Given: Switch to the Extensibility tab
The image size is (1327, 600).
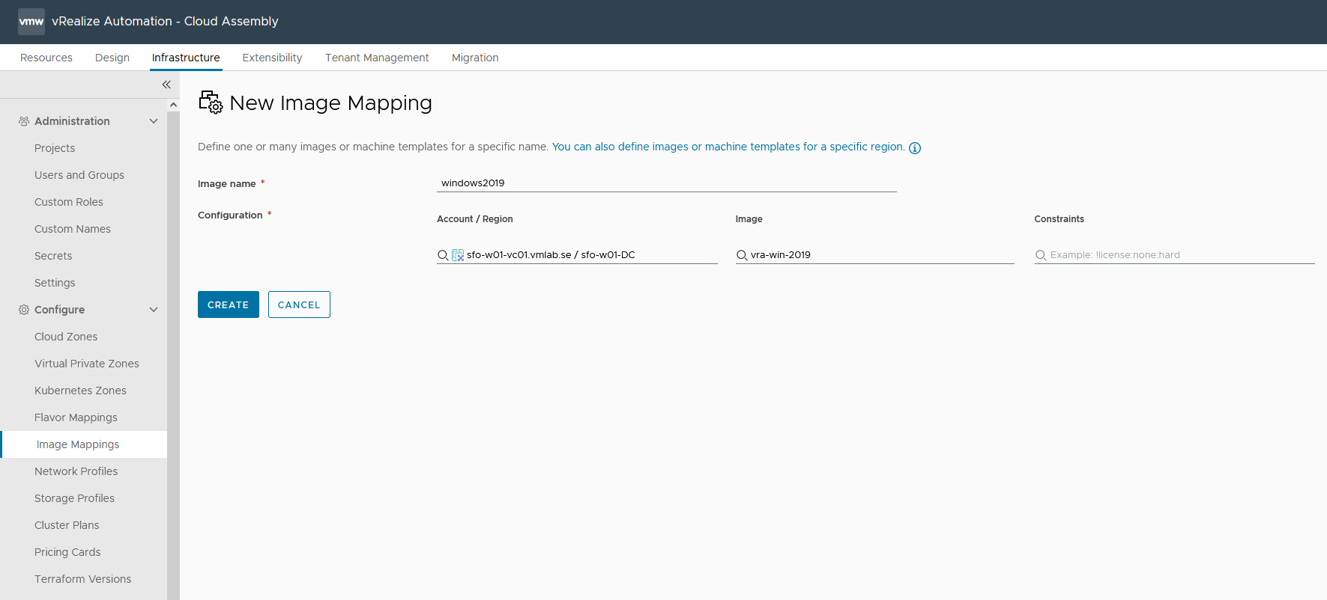Looking at the screenshot, I should coord(272,58).
